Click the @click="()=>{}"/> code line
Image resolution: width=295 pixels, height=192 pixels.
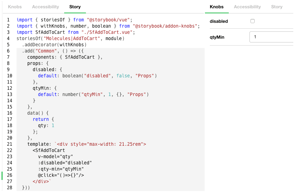[61, 175]
